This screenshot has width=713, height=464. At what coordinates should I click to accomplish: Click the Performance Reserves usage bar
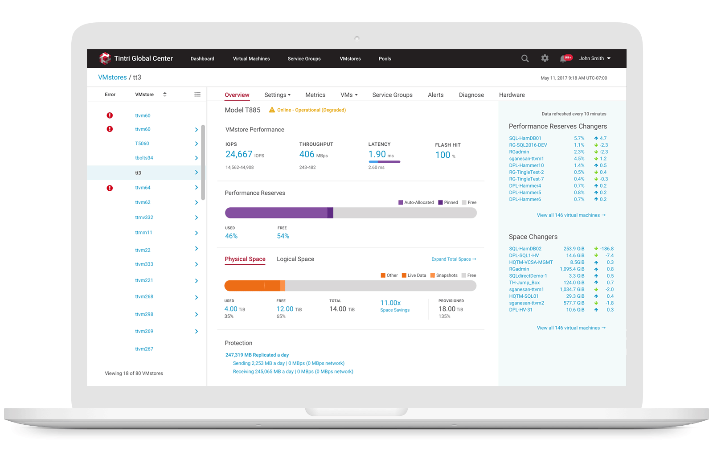(x=351, y=213)
